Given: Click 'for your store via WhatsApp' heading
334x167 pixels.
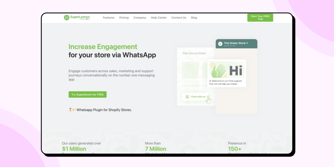Looking at the screenshot, I should point(112,55).
